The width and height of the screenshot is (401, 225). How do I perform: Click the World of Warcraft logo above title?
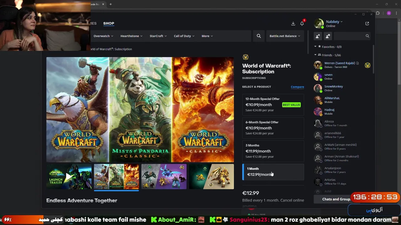click(246, 57)
